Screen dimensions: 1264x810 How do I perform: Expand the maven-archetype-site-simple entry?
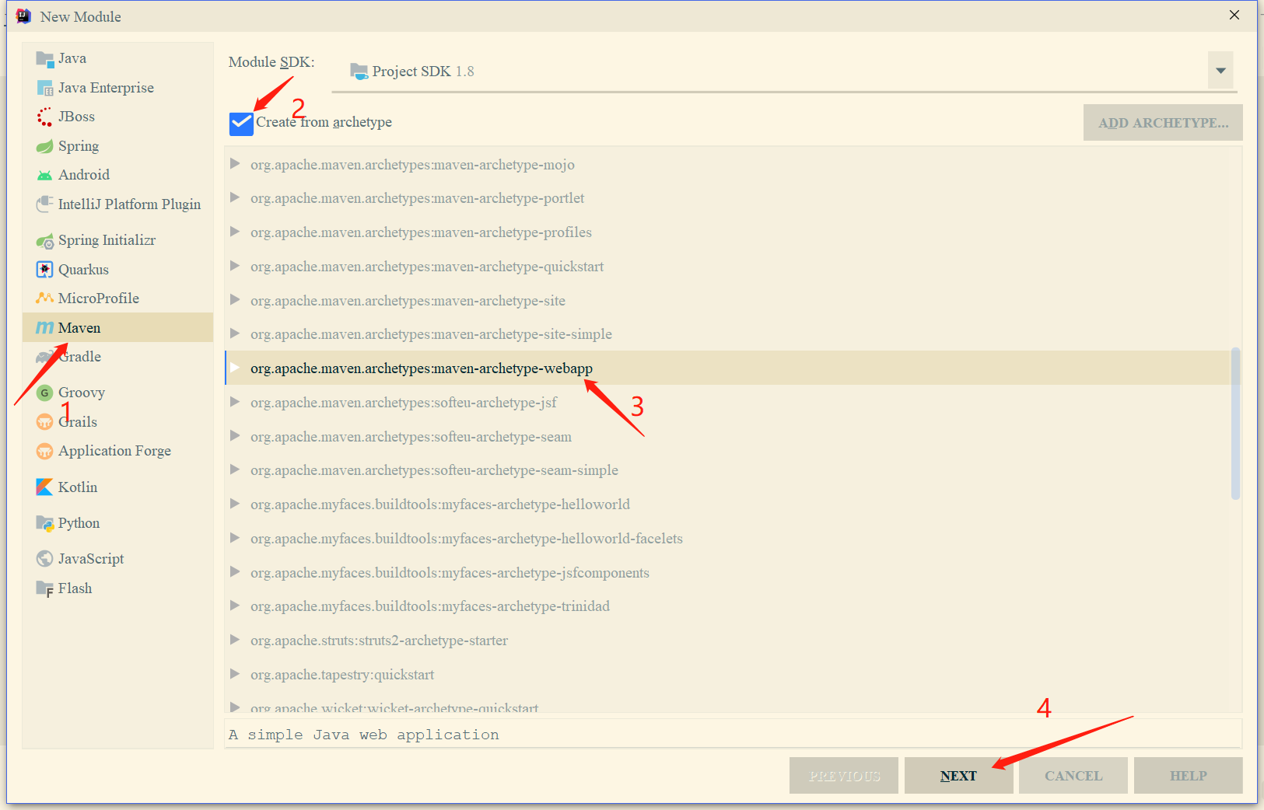pos(234,333)
